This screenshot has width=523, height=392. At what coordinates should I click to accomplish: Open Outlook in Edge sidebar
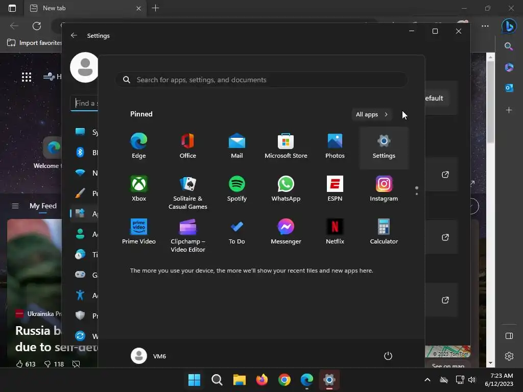(x=509, y=88)
